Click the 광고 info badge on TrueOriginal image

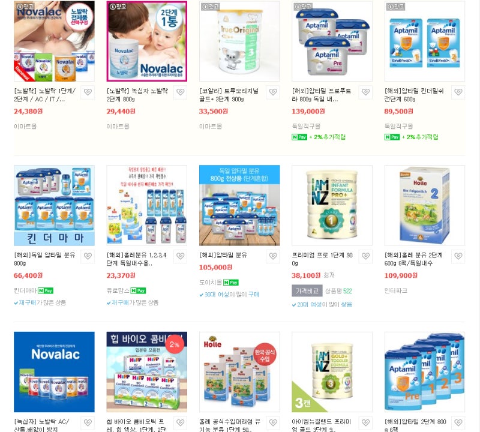tap(210, 7)
